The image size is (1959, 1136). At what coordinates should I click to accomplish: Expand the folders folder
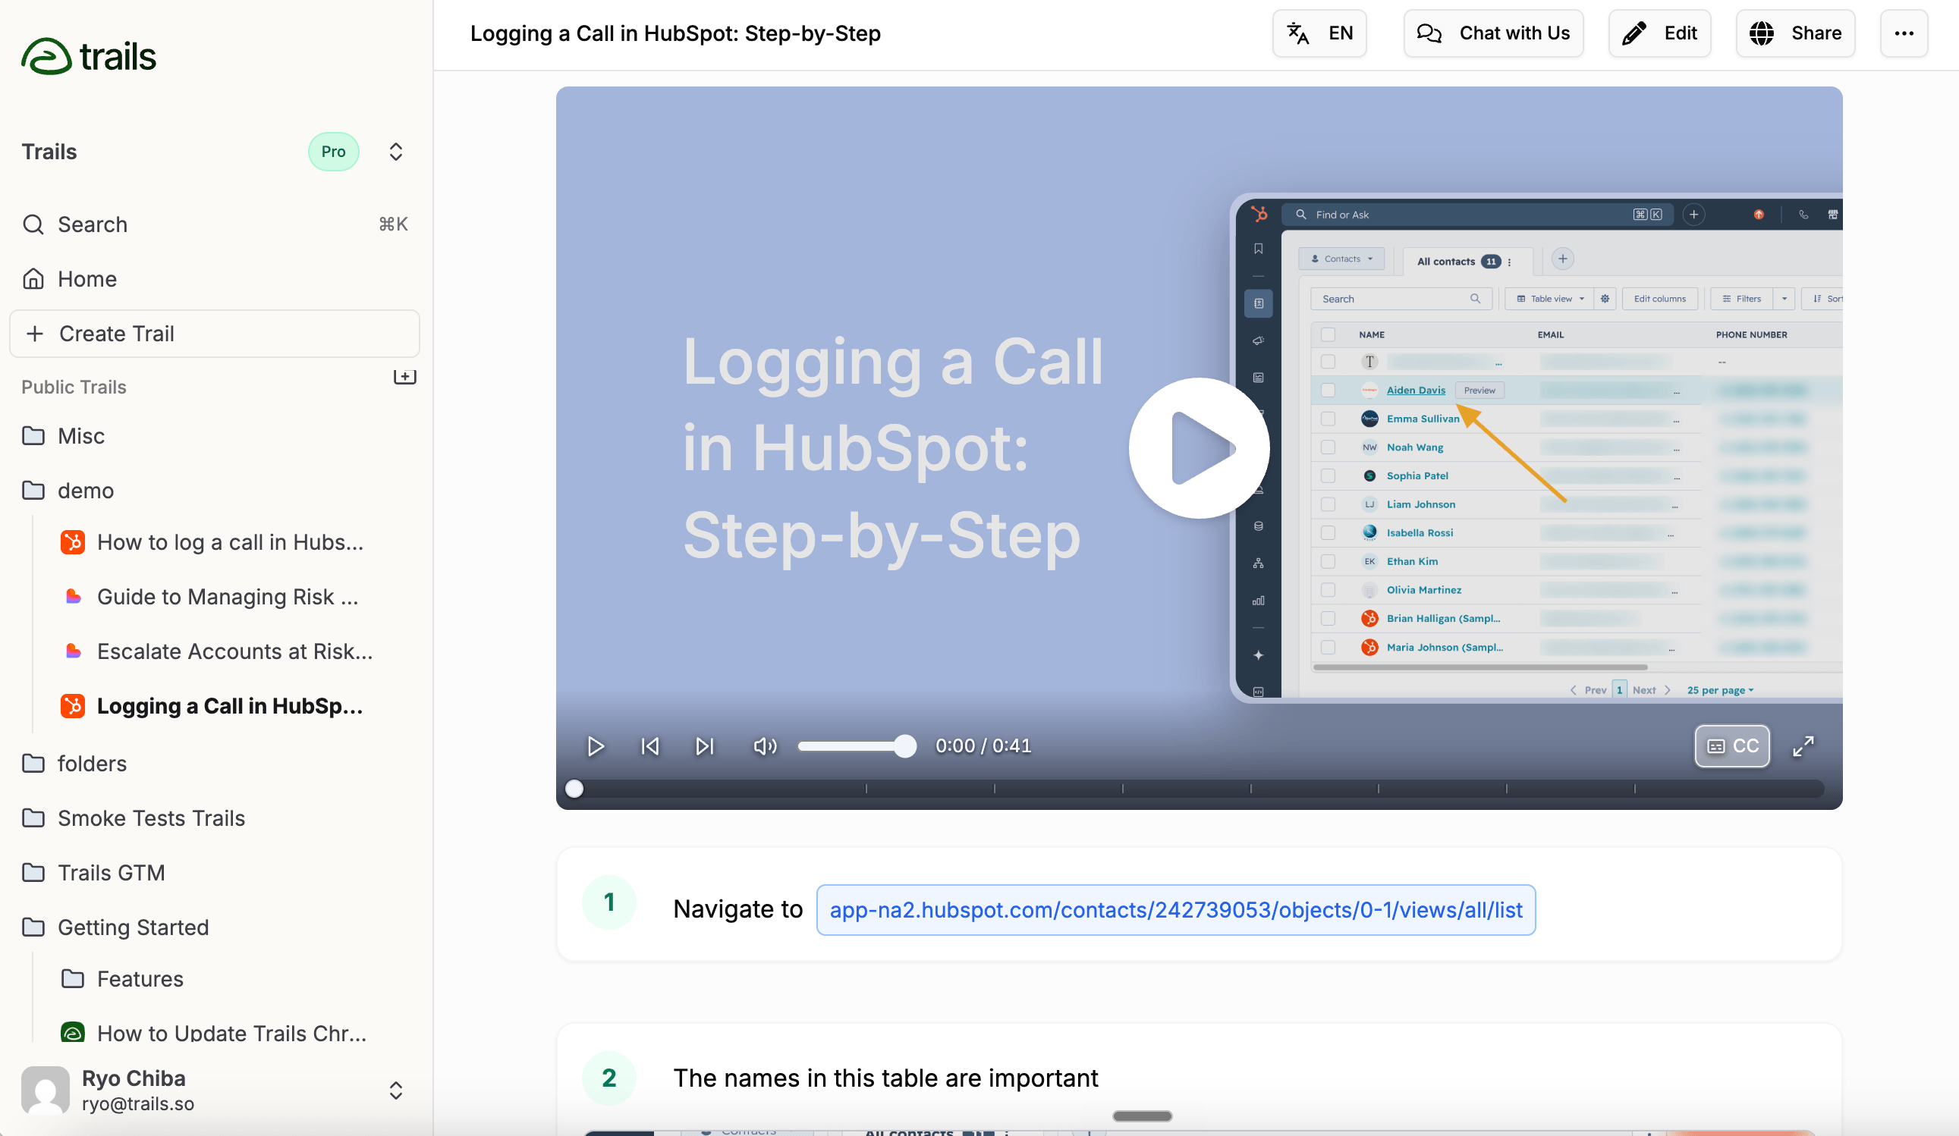[215, 763]
